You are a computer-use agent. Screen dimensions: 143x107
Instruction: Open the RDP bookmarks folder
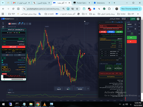11,14
